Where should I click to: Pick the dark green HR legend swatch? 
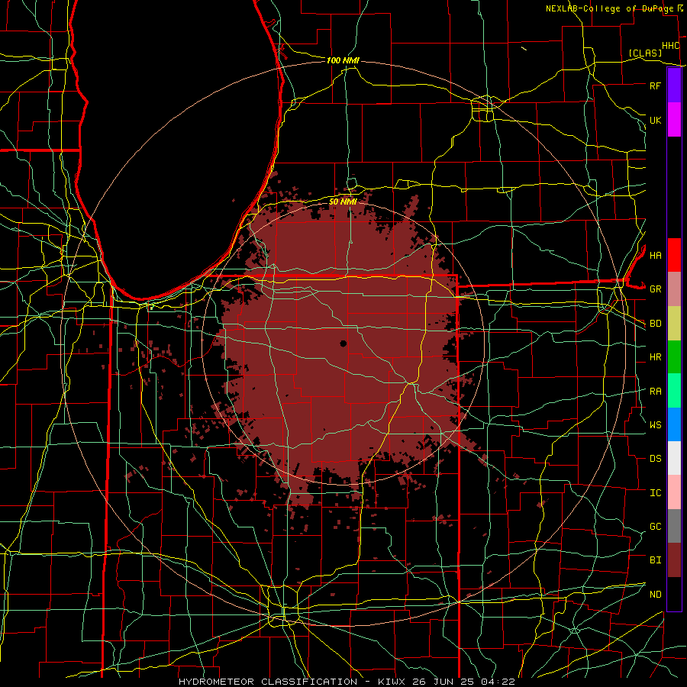click(x=674, y=357)
